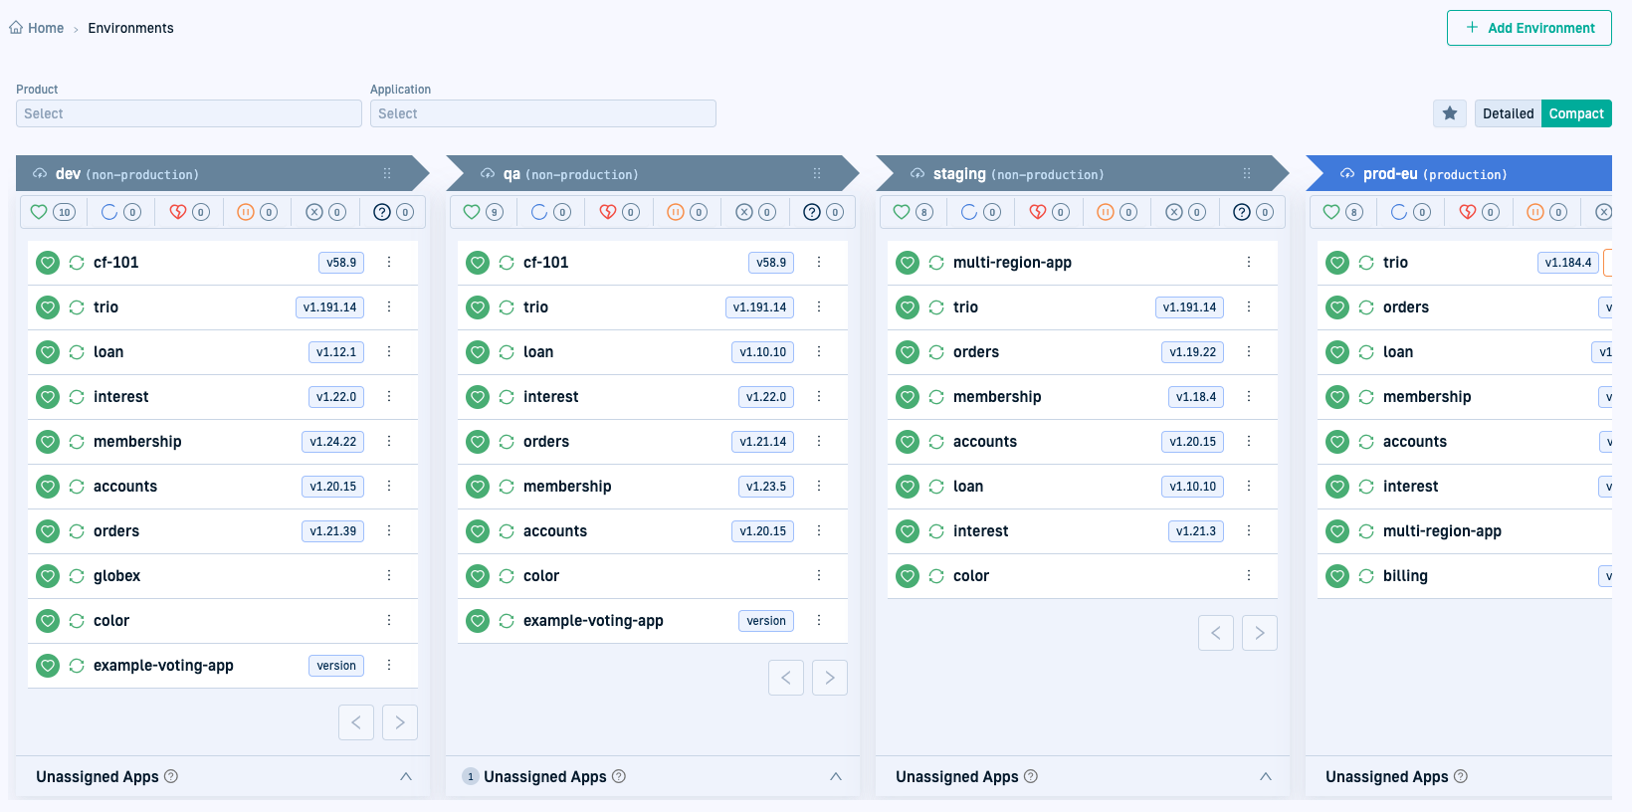
Task: Open the orders app in staging
Action: 975,352
